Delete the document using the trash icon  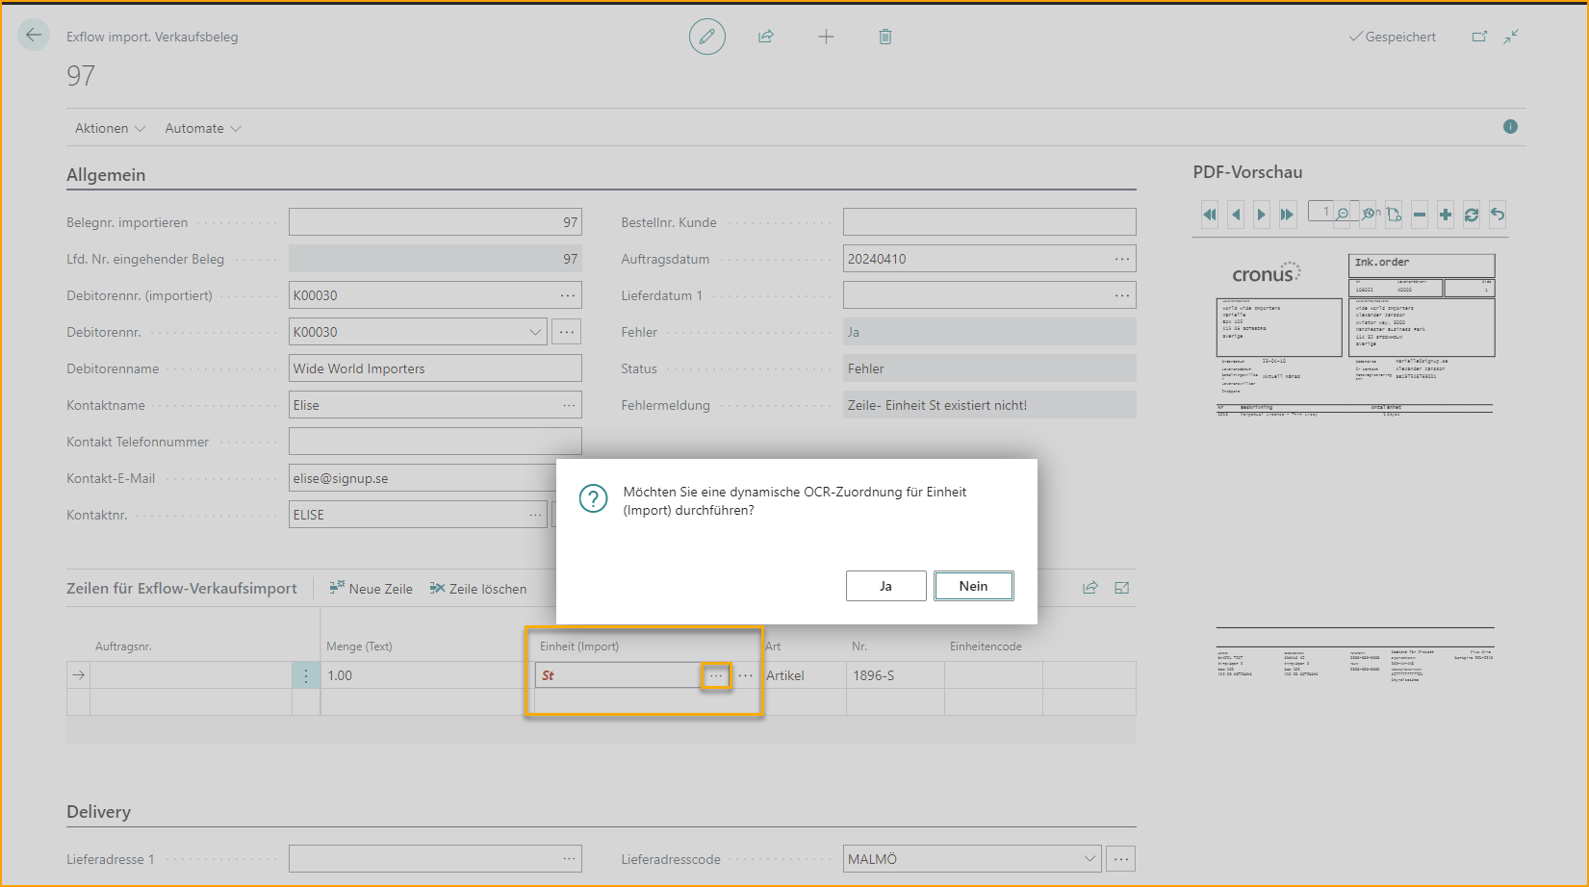click(884, 36)
